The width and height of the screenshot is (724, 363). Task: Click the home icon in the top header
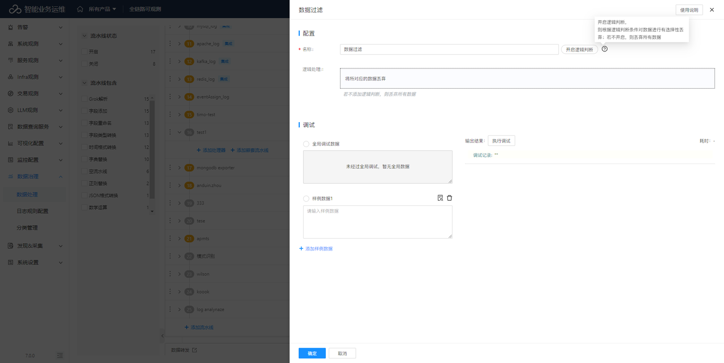pyautogui.click(x=80, y=9)
